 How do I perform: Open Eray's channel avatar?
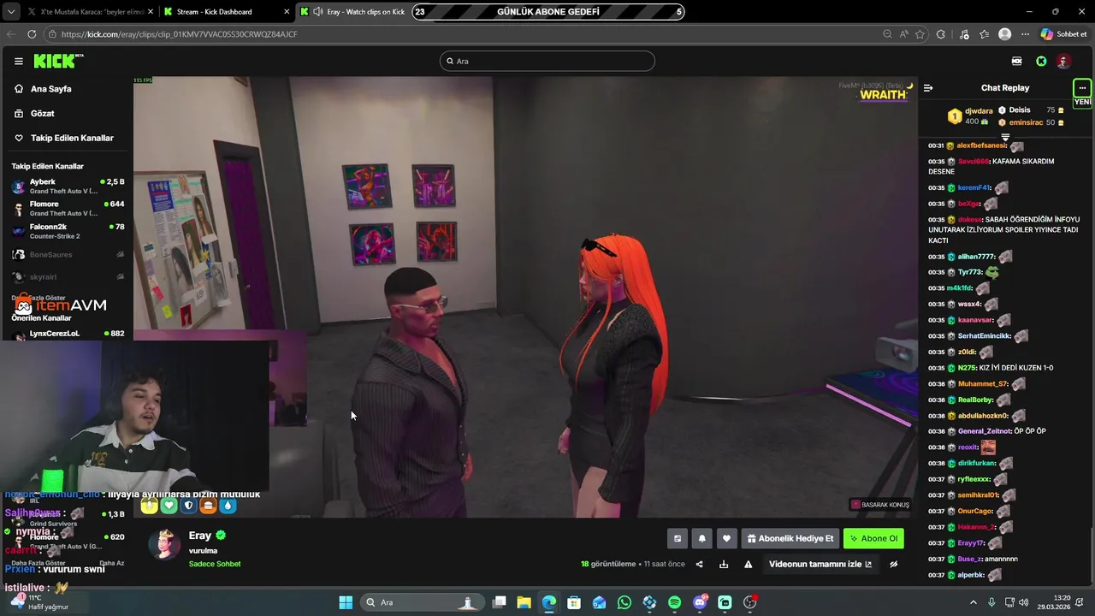point(164,544)
